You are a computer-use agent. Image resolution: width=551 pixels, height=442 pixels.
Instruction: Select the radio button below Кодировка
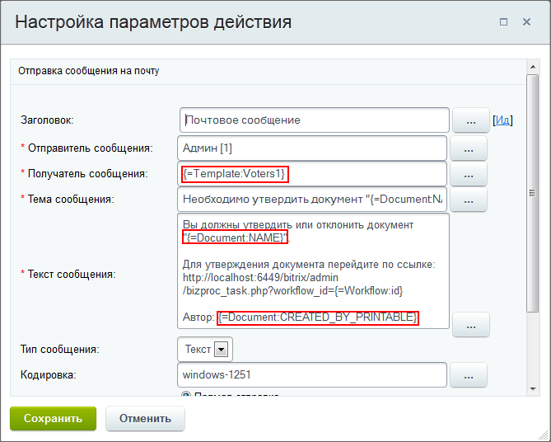coord(185,396)
